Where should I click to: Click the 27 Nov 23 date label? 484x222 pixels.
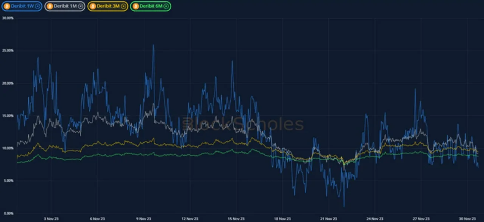(x=421, y=219)
